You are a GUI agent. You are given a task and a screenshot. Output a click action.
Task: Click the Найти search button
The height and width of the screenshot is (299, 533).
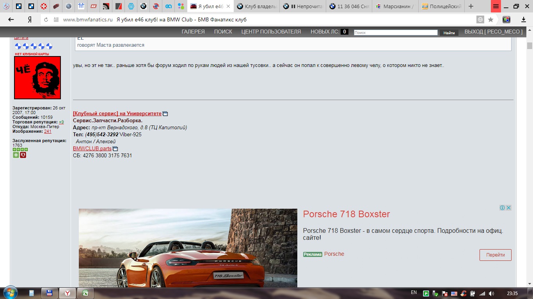449,33
